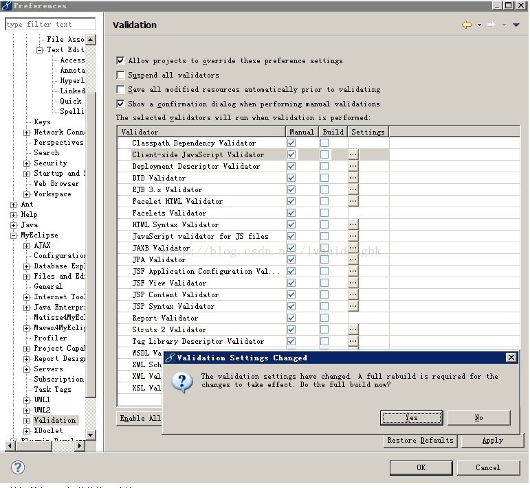Image resolution: width=530 pixels, height=488 pixels.
Task: Click the Validator column header
Action: click(x=201, y=132)
